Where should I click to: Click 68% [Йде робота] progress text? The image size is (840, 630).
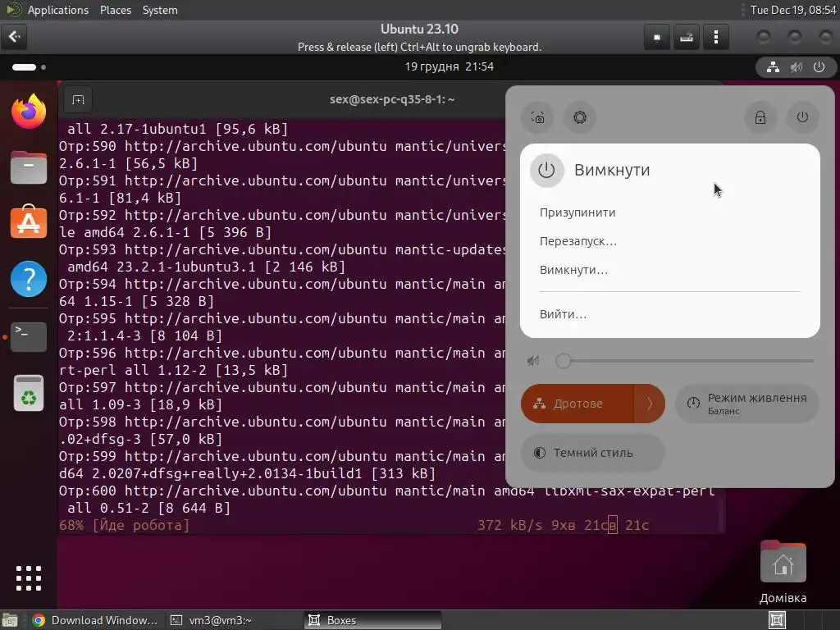125,525
